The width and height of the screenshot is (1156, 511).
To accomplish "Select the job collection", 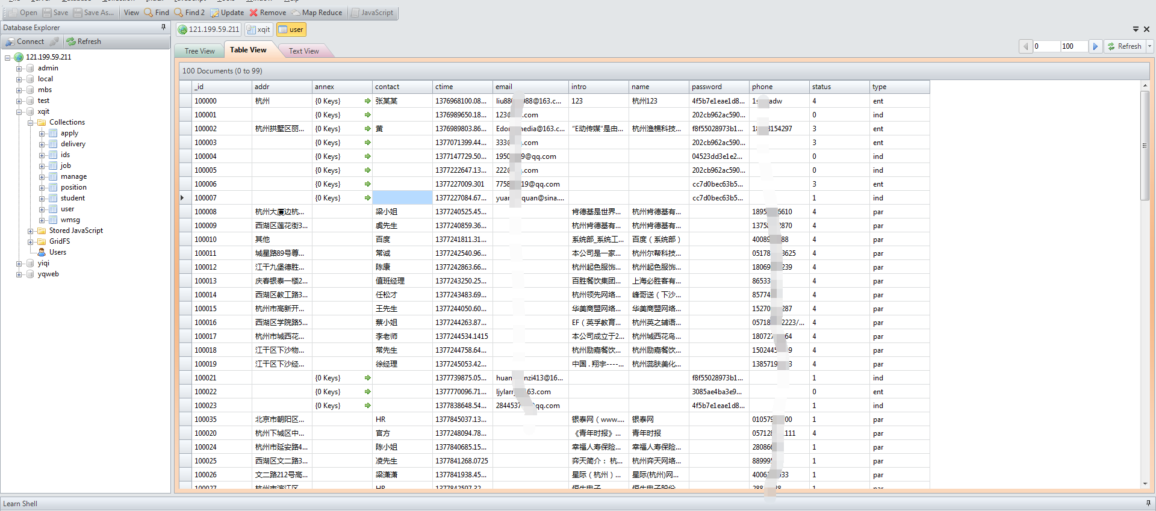I will [x=66, y=166].
